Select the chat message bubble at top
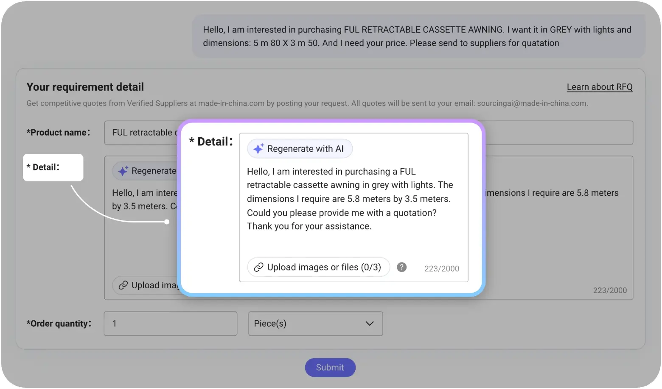The height and width of the screenshot is (389, 662). 418,36
